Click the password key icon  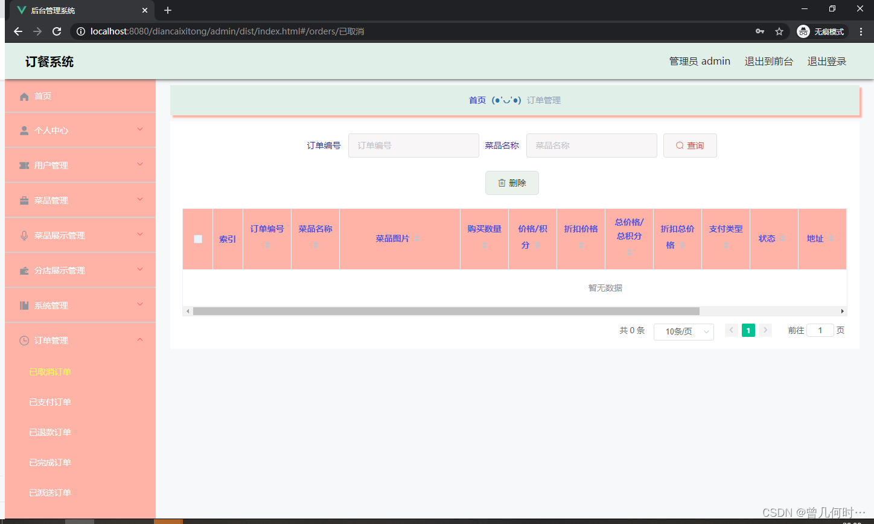click(x=760, y=31)
